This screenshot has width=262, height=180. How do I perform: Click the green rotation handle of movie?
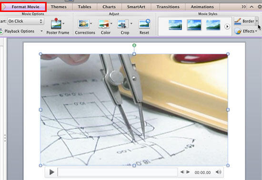(x=134, y=45)
